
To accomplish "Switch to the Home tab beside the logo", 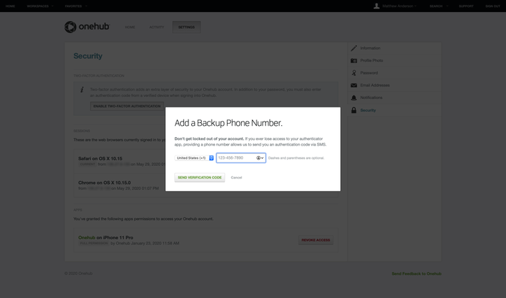I will tap(130, 27).
